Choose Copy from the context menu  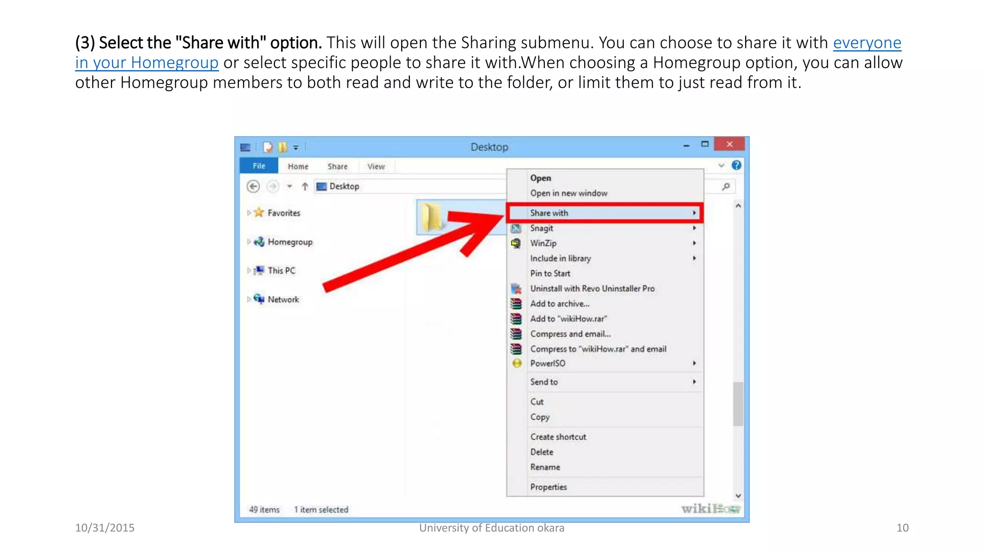pos(605,417)
